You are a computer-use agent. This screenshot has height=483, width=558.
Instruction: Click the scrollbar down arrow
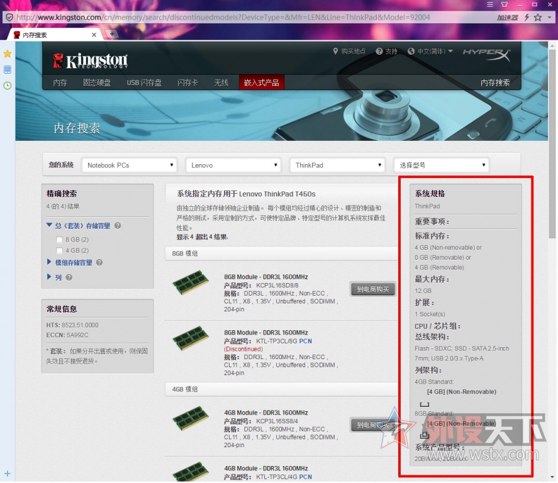(x=552, y=477)
